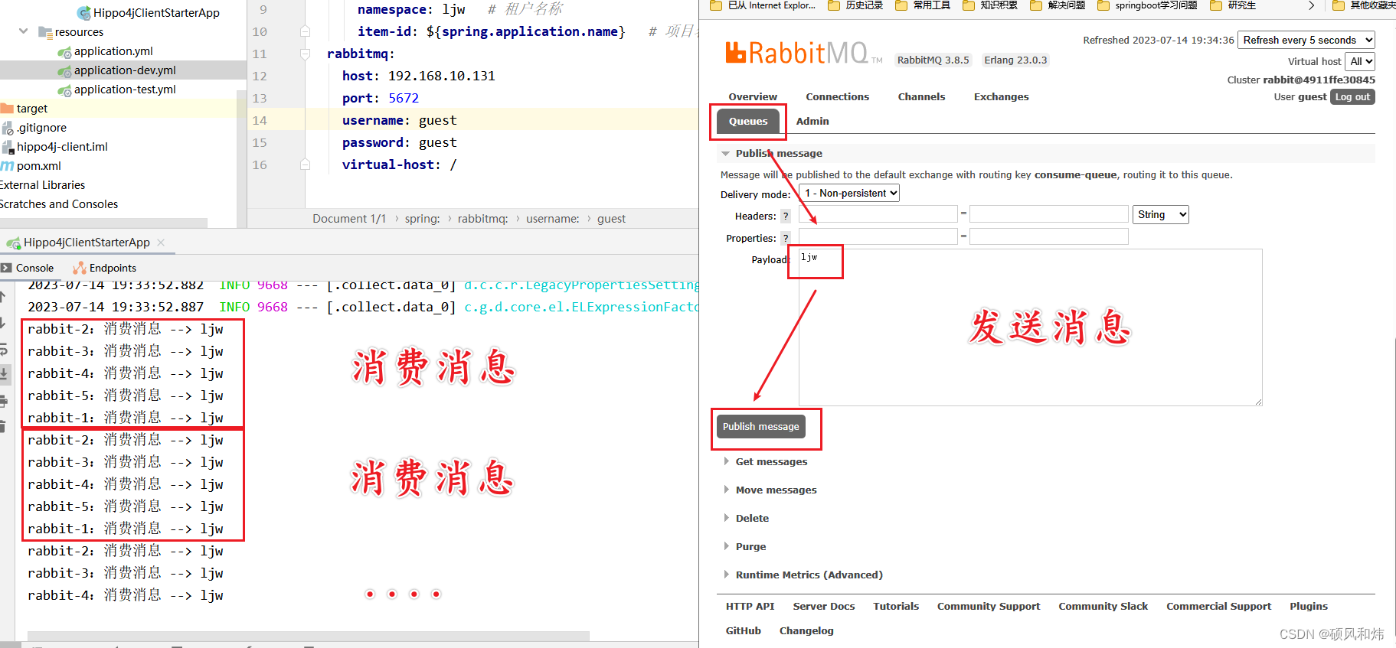This screenshot has height=648, width=1396.
Task: Toggle scroll to end in console gutter
Action: point(4,374)
